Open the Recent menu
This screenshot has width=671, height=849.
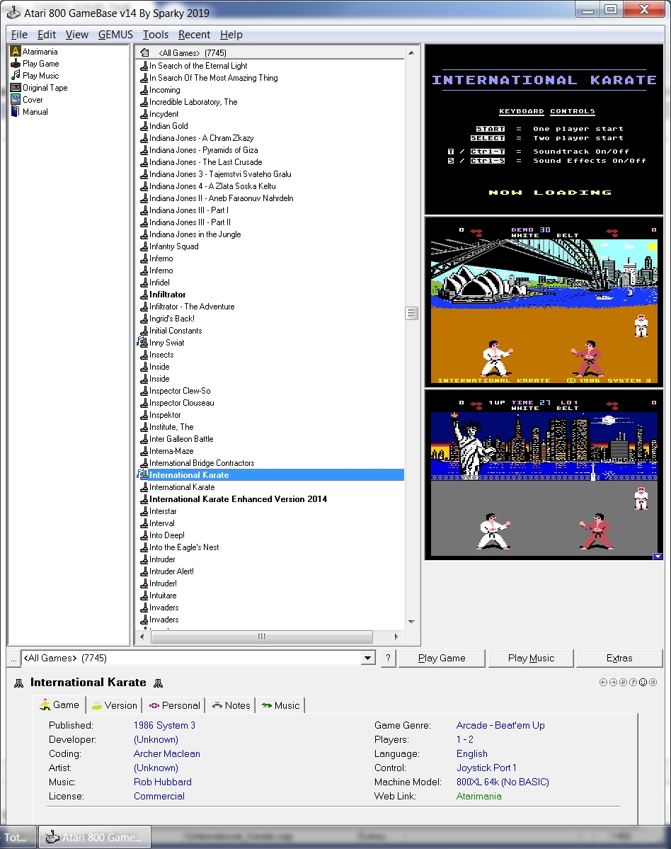click(x=194, y=35)
